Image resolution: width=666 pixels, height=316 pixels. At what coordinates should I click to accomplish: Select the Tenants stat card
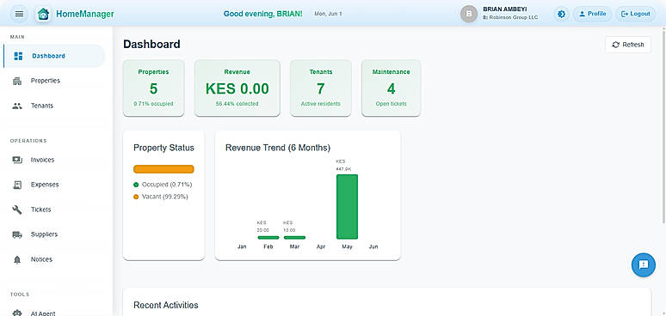[x=321, y=88]
